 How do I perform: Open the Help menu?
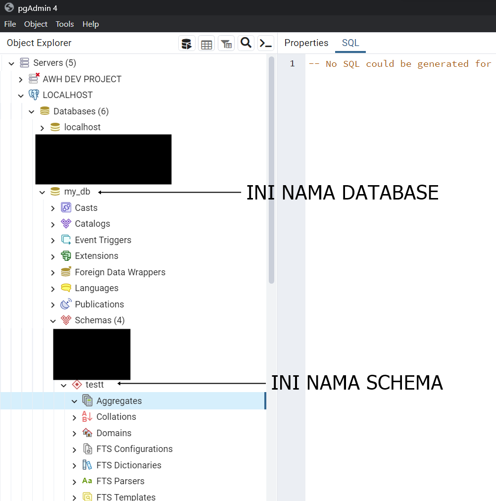pos(91,24)
